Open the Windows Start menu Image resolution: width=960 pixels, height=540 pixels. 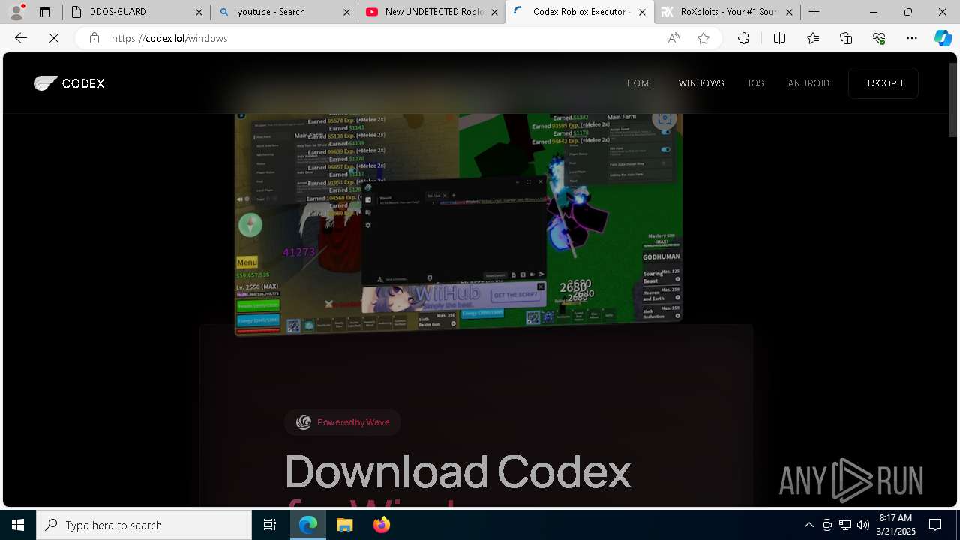click(x=18, y=525)
